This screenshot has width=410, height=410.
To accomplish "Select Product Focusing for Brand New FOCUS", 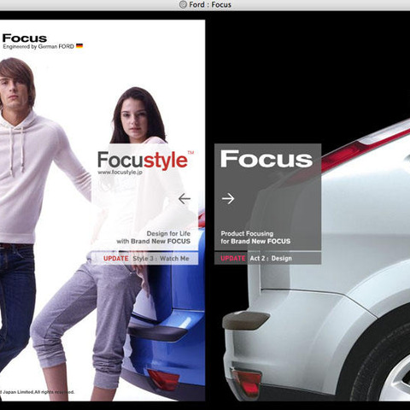I will [255, 237].
